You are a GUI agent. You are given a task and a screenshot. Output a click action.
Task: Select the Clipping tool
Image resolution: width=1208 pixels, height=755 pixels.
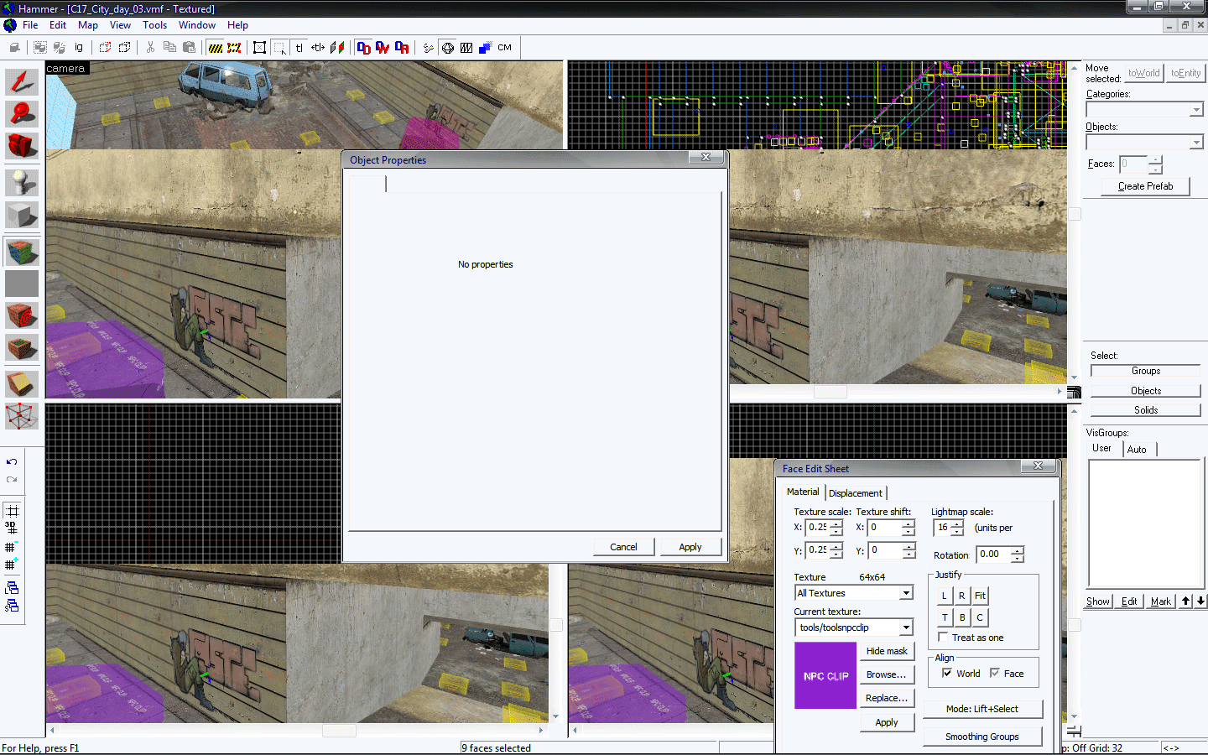point(22,383)
